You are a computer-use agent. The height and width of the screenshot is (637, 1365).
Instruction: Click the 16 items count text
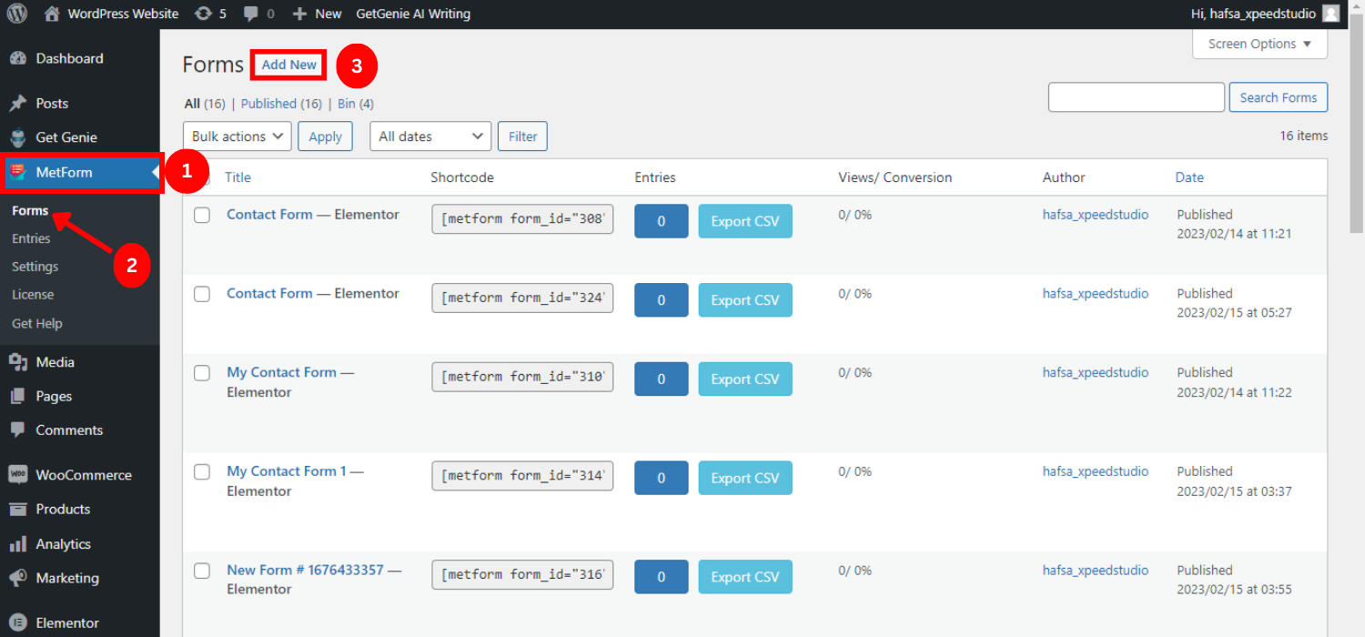tap(1304, 136)
